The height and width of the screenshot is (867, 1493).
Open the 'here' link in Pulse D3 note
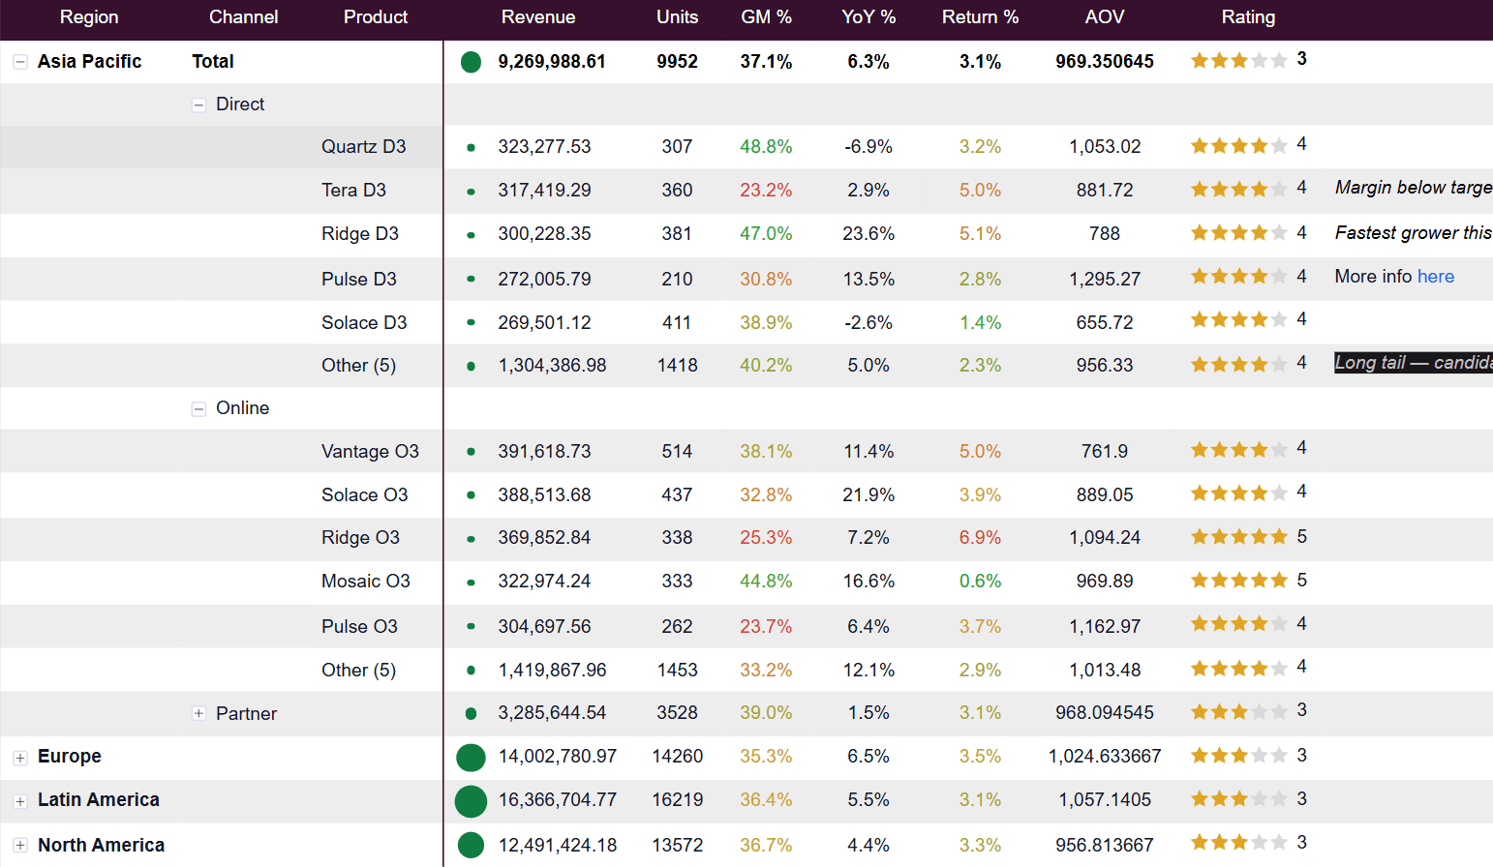tap(1435, 277)
